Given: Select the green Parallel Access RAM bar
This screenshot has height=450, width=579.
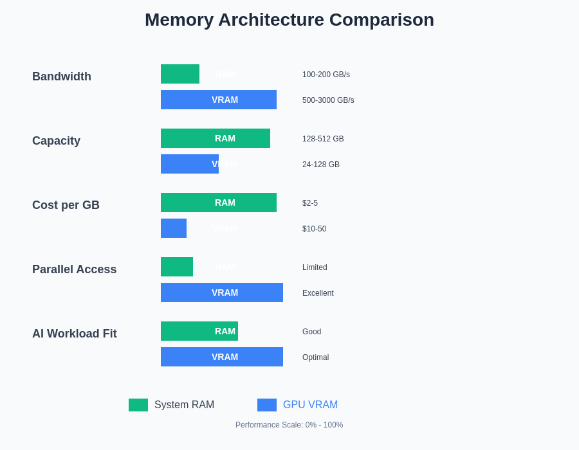Looking at the screenshot, I should point(177,267).
